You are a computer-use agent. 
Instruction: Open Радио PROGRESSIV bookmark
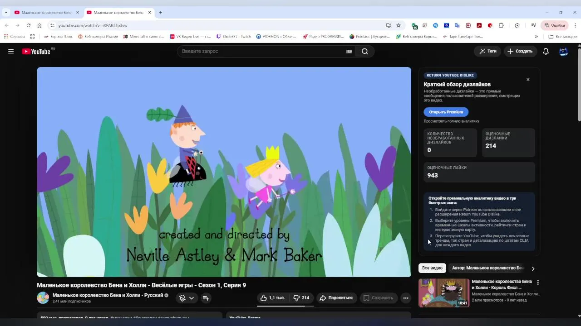tap(323, 37)
